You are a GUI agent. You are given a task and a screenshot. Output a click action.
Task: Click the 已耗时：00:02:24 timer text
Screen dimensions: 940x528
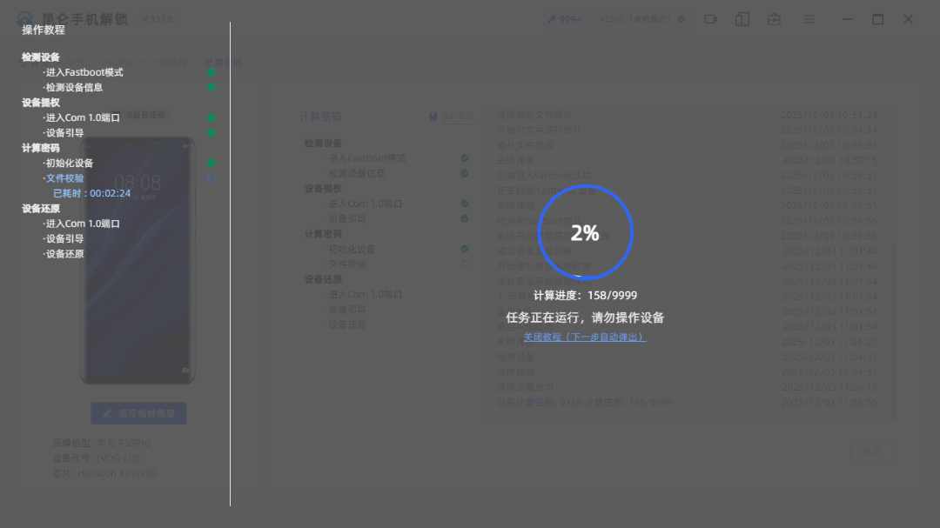click(91, 193)
